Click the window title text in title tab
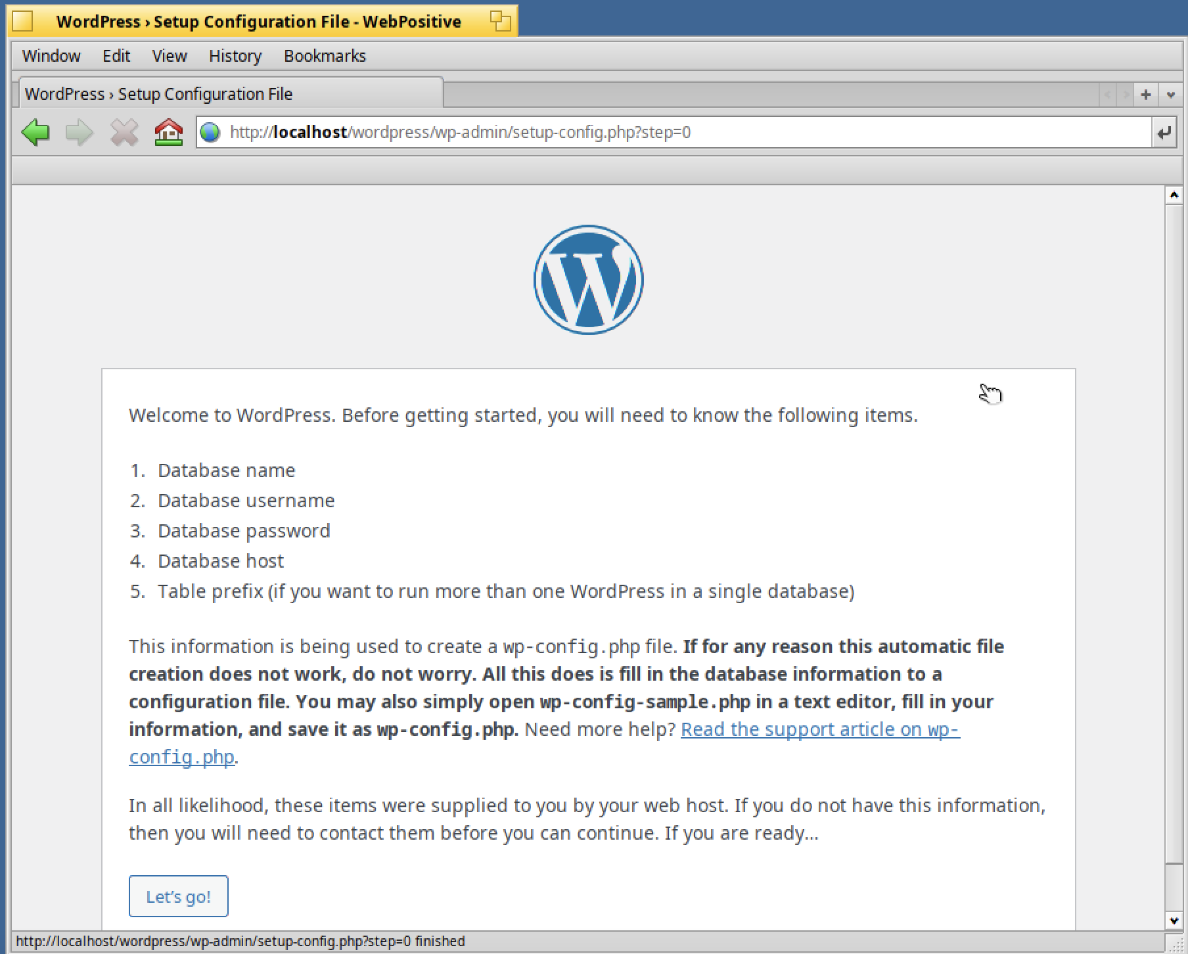 (259, 22)
